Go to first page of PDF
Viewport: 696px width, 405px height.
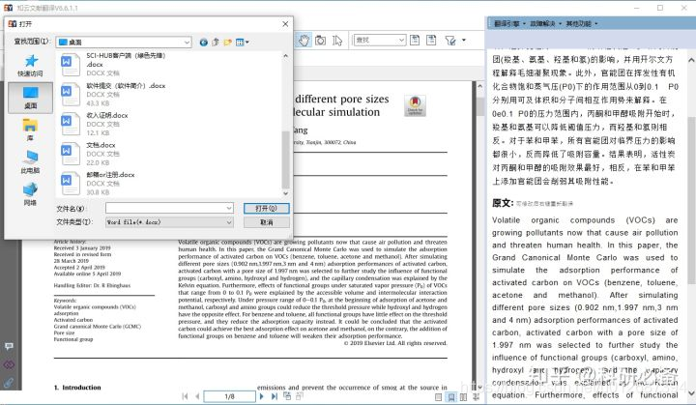(185, 396)
